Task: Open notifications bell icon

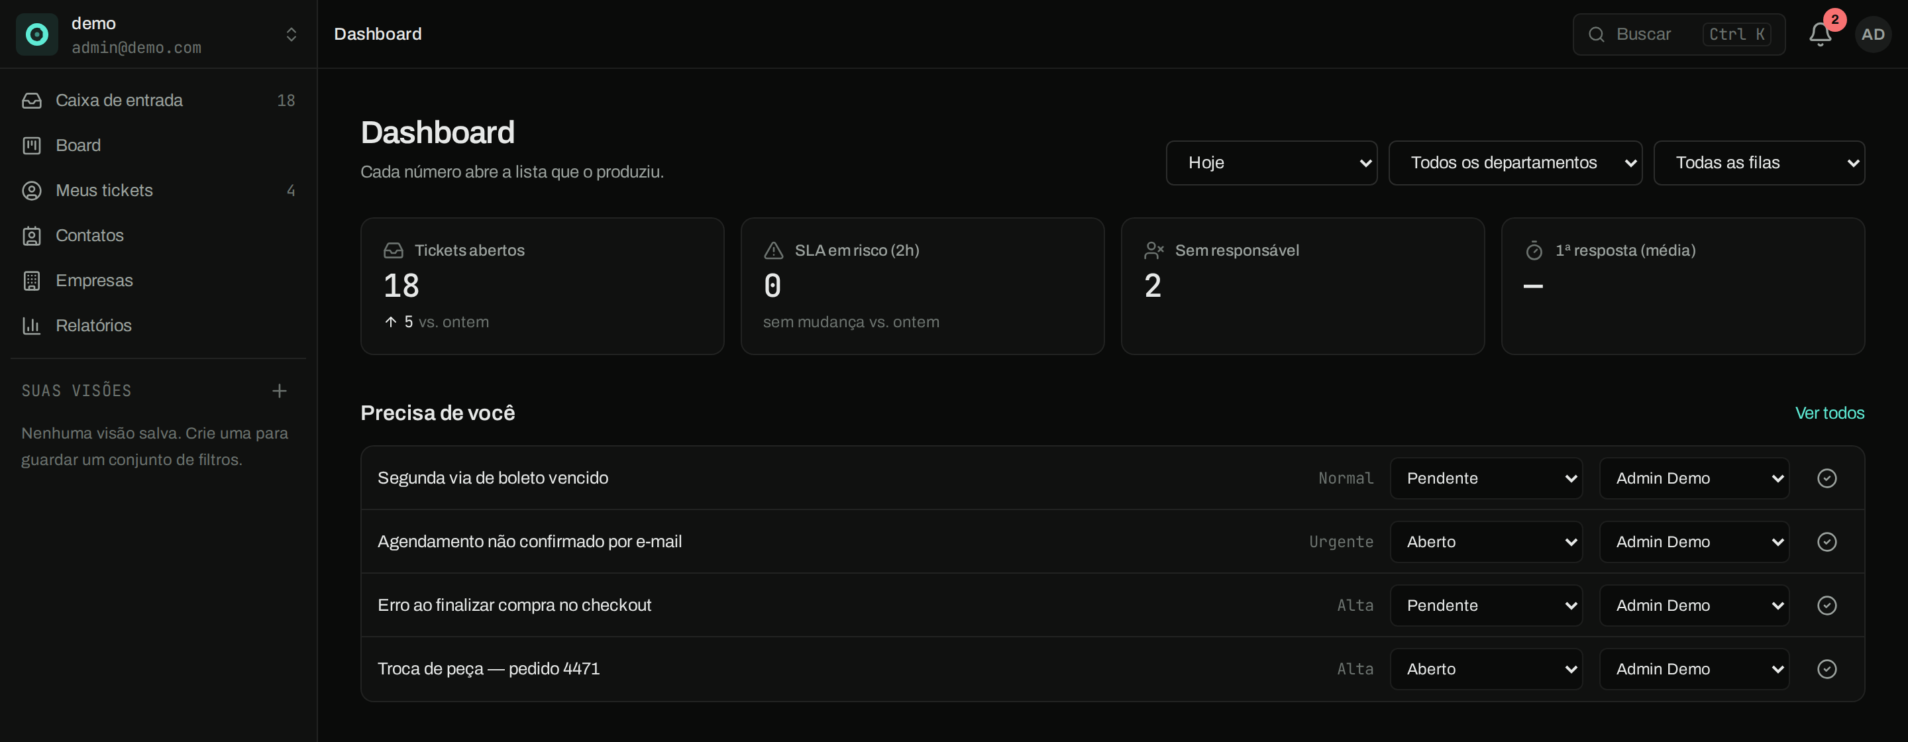Action: pos(1820,34)
